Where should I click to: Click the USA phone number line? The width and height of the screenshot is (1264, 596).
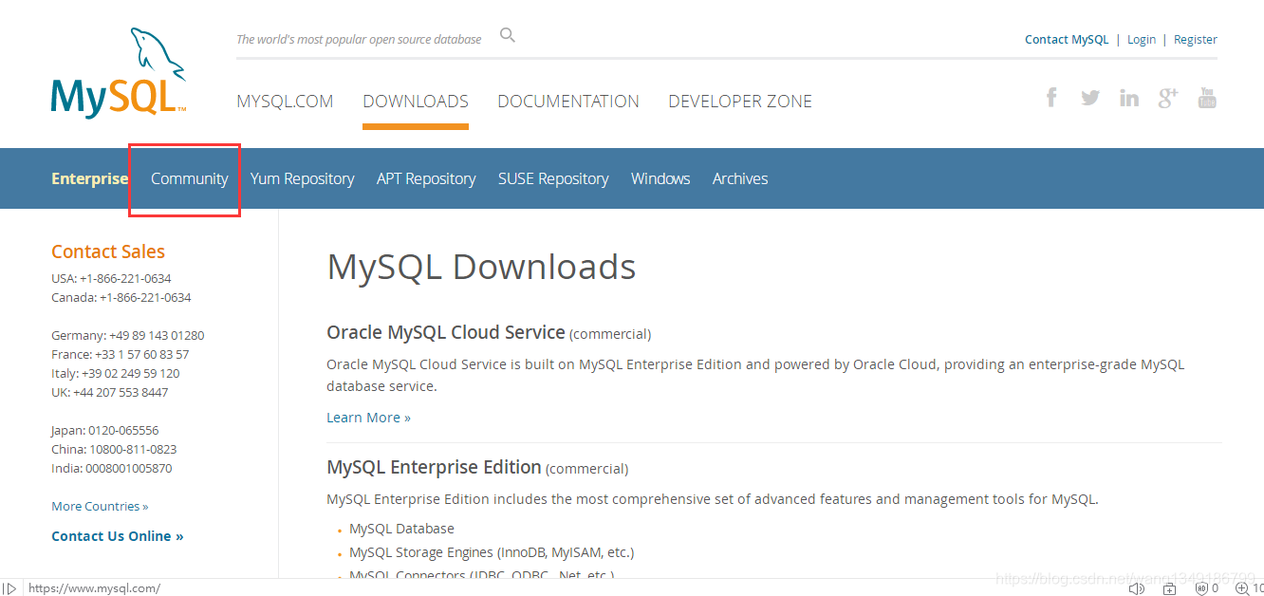point(111,278)
